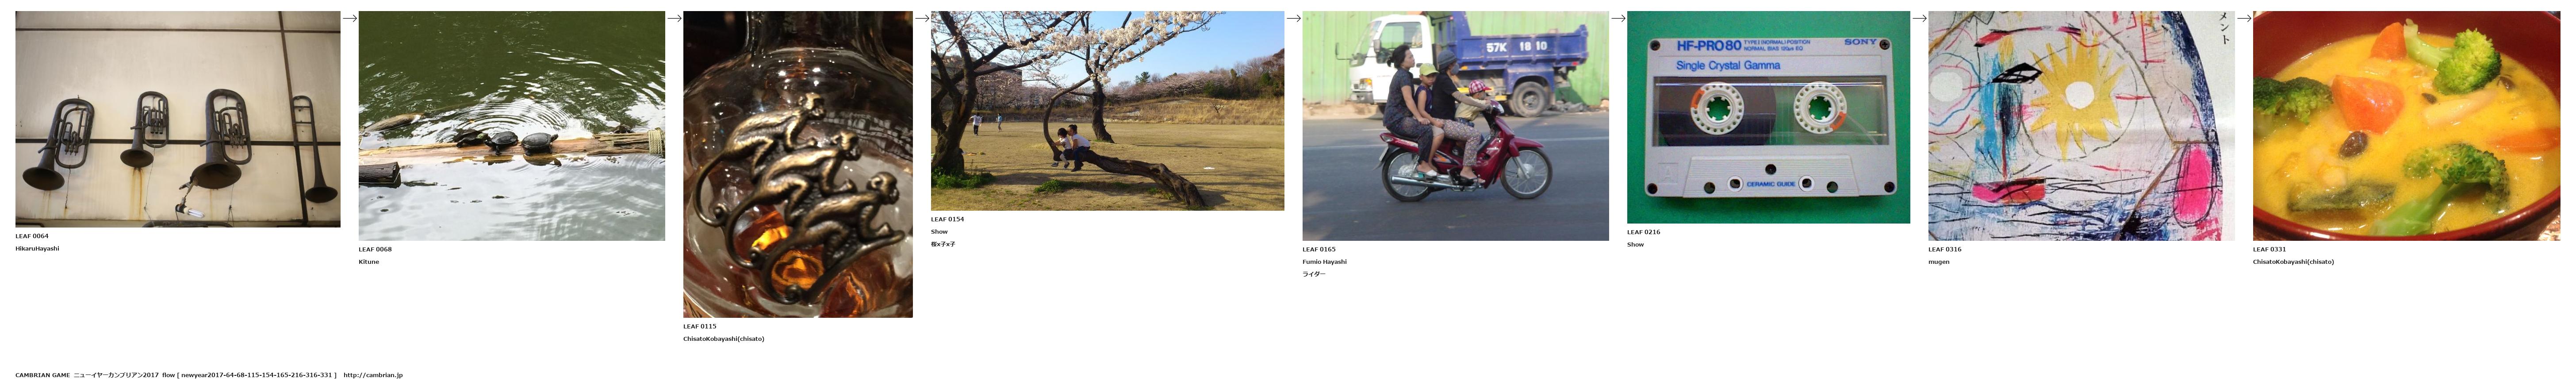The height and width of the screenshot is (386, 2576).
Task: Open the turtles on log photo
Action: point(512,126)
